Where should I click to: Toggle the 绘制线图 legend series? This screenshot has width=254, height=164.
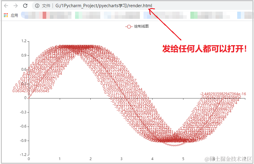tap(137, 26)
